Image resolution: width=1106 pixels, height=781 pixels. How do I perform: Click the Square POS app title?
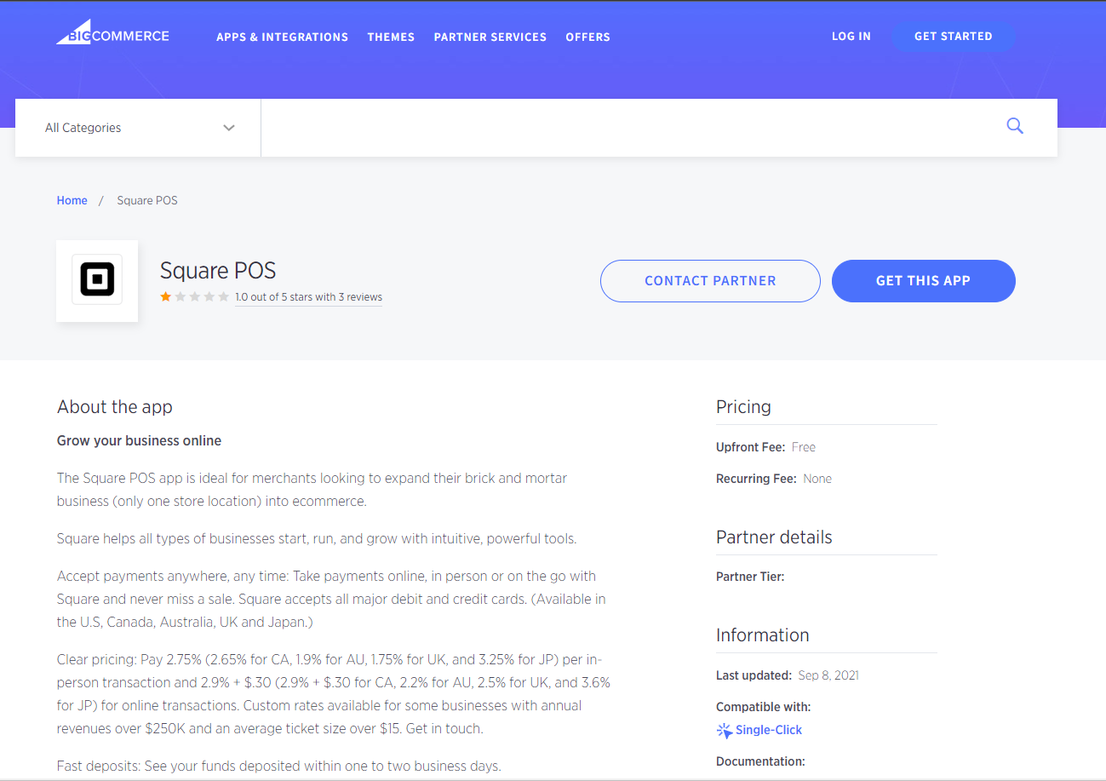click(218, 271)
